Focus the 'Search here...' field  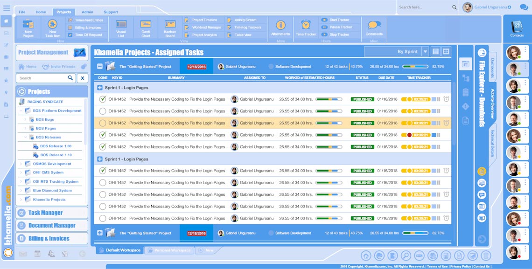click(425, 7)
